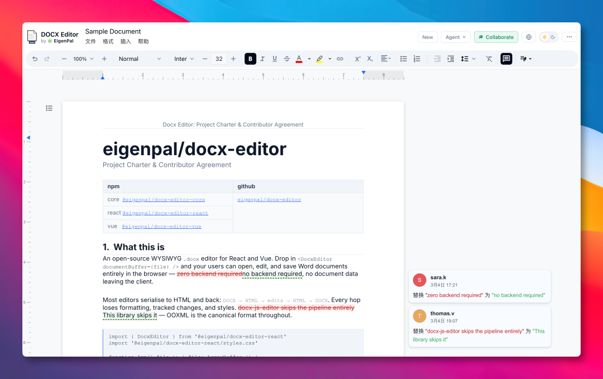Open the 100% zoom level dropdown
This screenshot has height=379, width=603.
coord(83,59)
